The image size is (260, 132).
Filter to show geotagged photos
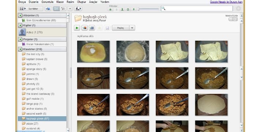[133, 10]
